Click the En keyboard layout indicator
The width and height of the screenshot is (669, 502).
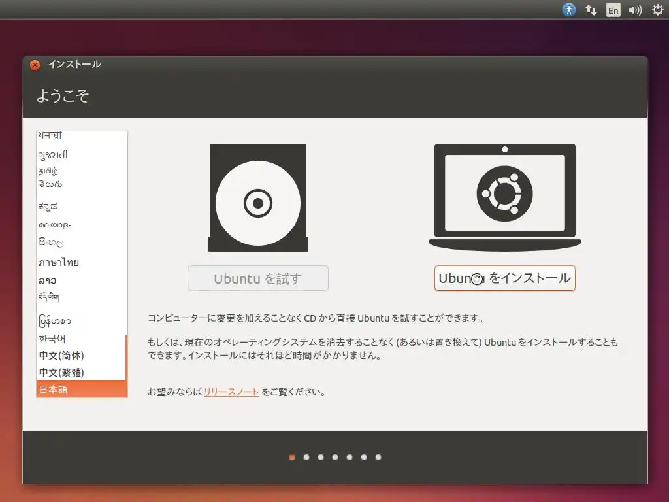click(613, 10)
